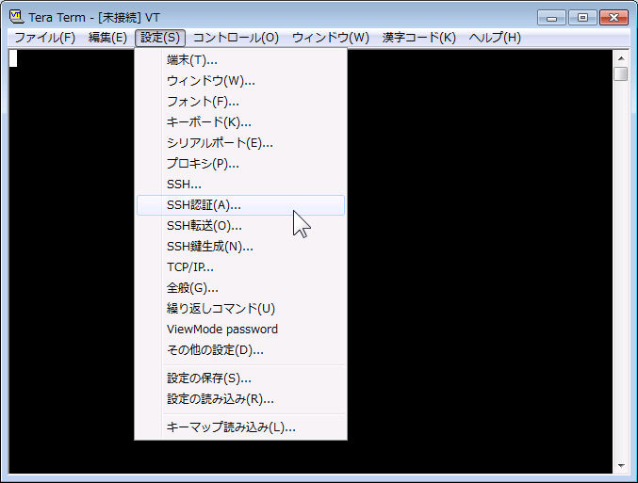
Task: Open シリアルポート(E)... settings
Action: (240, 143)
